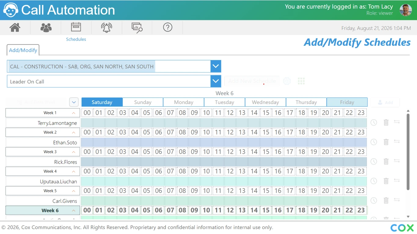Delete Terry.Lamontagne row with trash icon

click(x=386, y=122)
